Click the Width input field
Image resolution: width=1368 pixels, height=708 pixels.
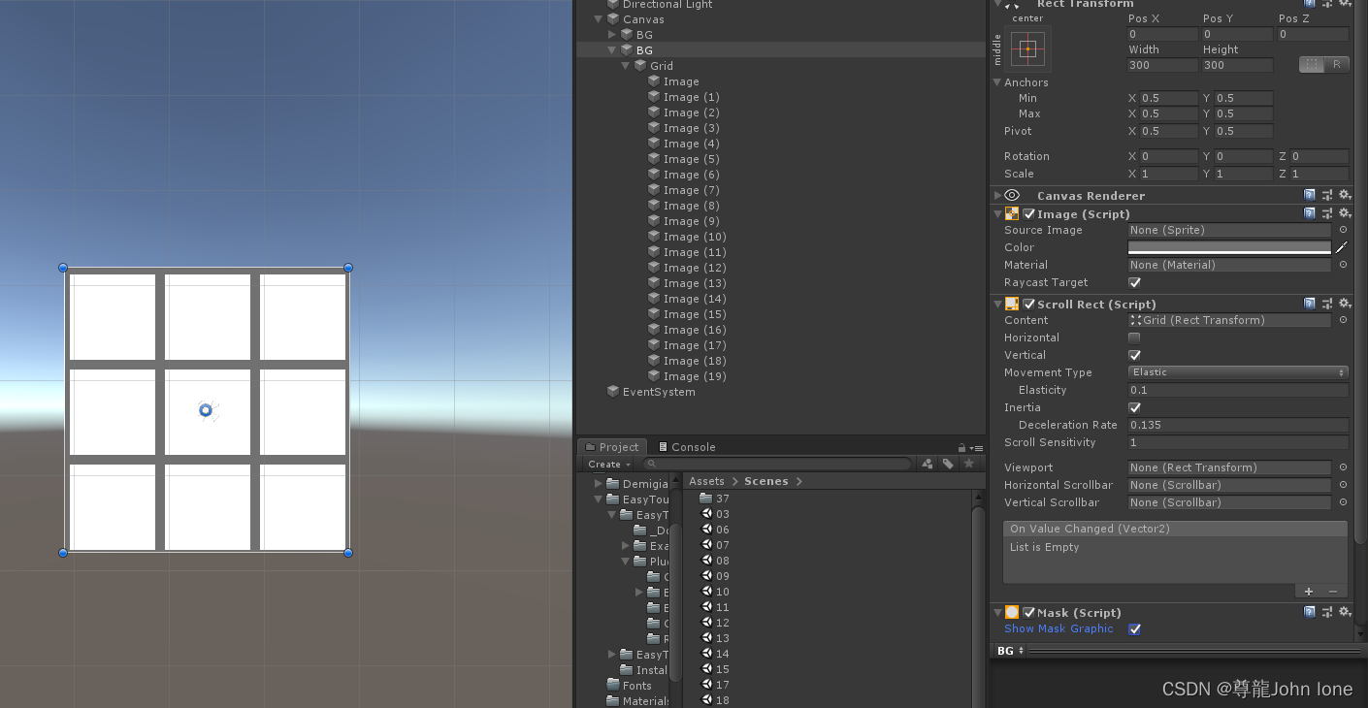click(x=1162, y=65)
